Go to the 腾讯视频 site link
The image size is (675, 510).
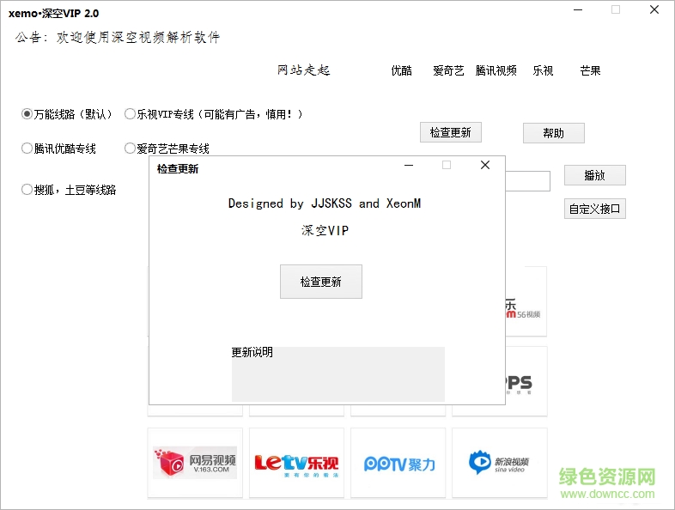coord(496,70)
